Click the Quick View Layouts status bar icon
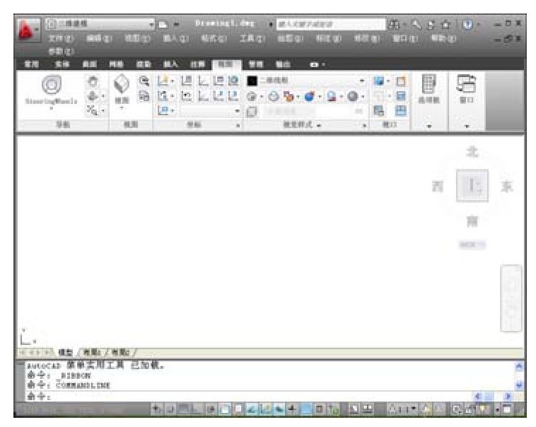The width and height of the screenshot is (536, 427). 368,409
